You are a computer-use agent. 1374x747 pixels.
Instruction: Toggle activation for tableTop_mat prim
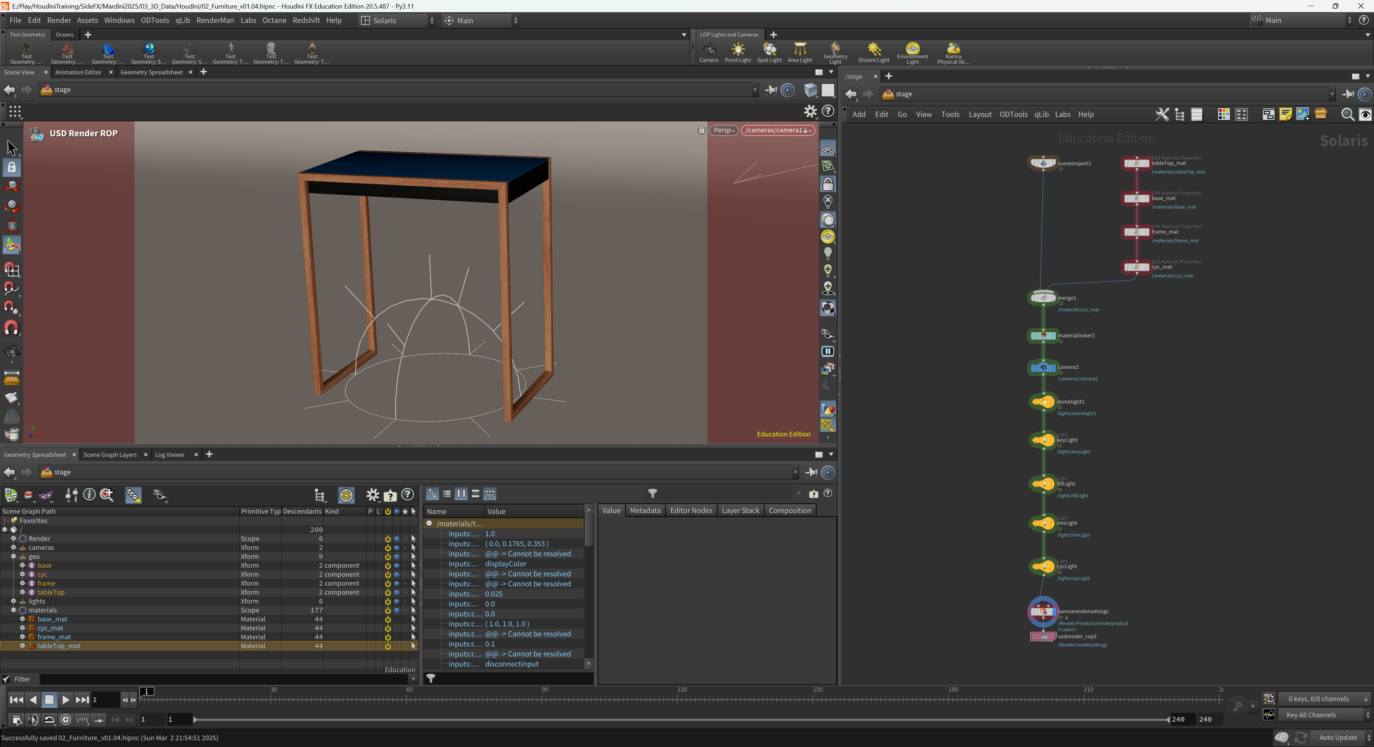point(388,646)
